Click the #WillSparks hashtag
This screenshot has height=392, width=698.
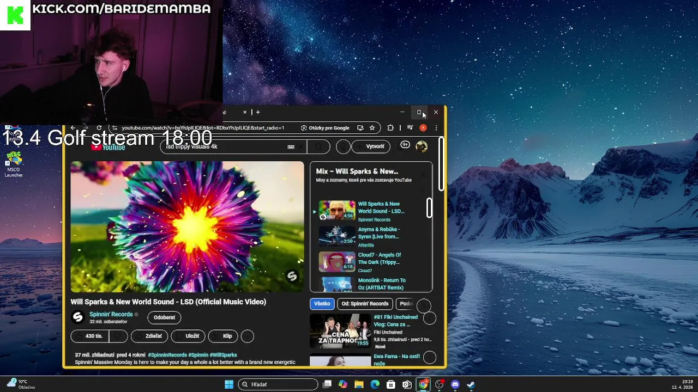pyautogui.click(x=224, y=355)
